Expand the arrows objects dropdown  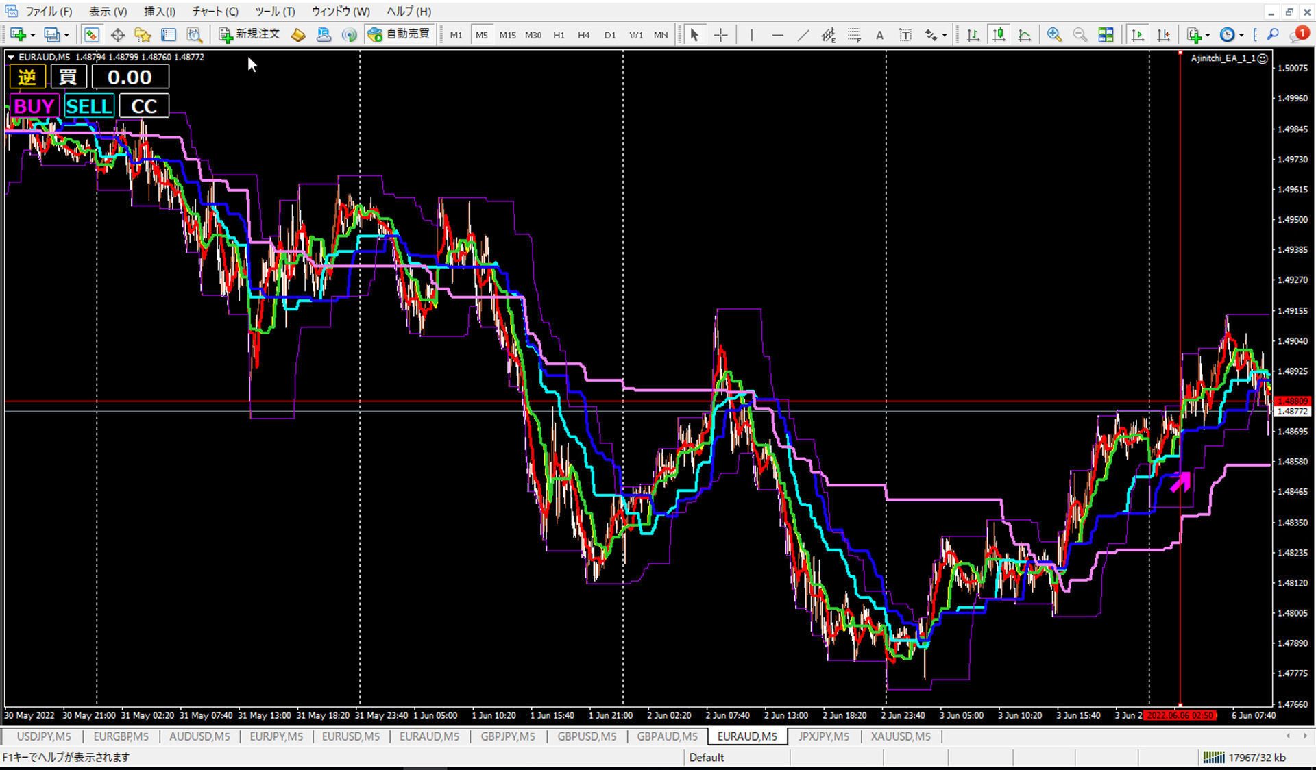(x=945, y=35)
